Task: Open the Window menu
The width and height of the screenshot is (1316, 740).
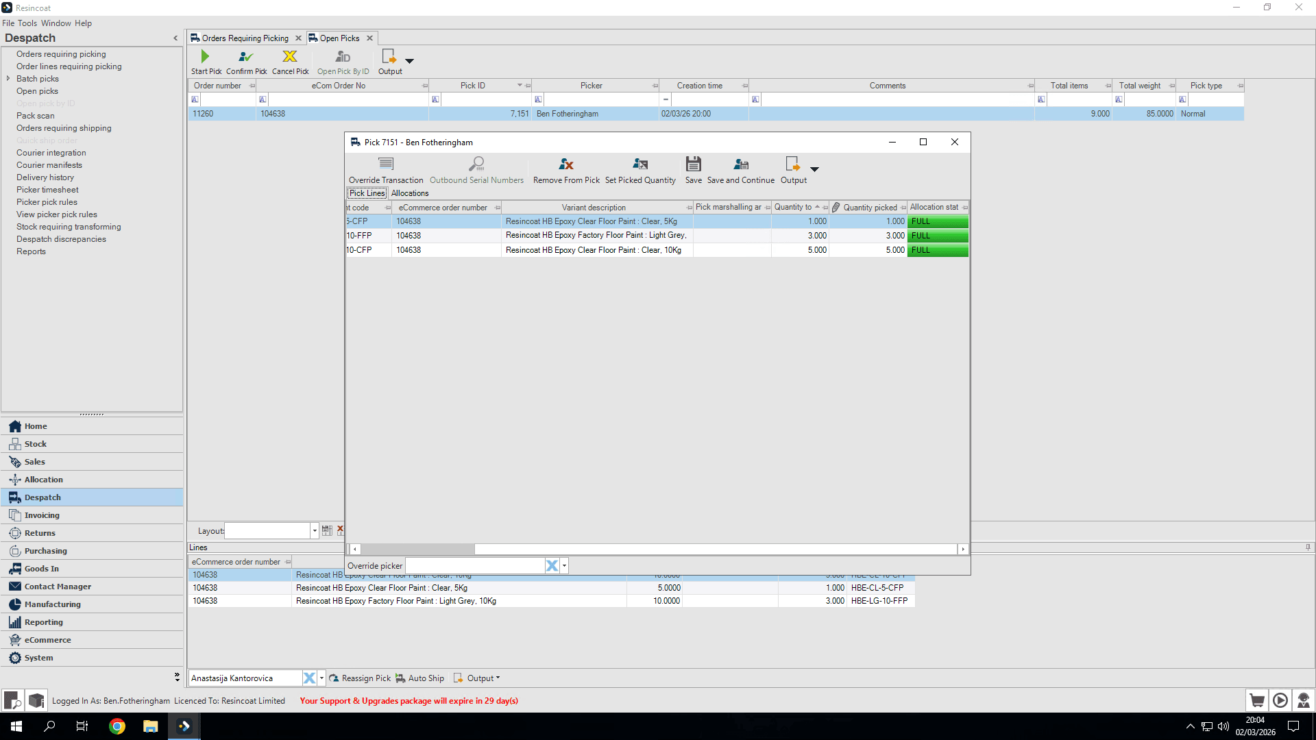Action: (x=56, y=23)
